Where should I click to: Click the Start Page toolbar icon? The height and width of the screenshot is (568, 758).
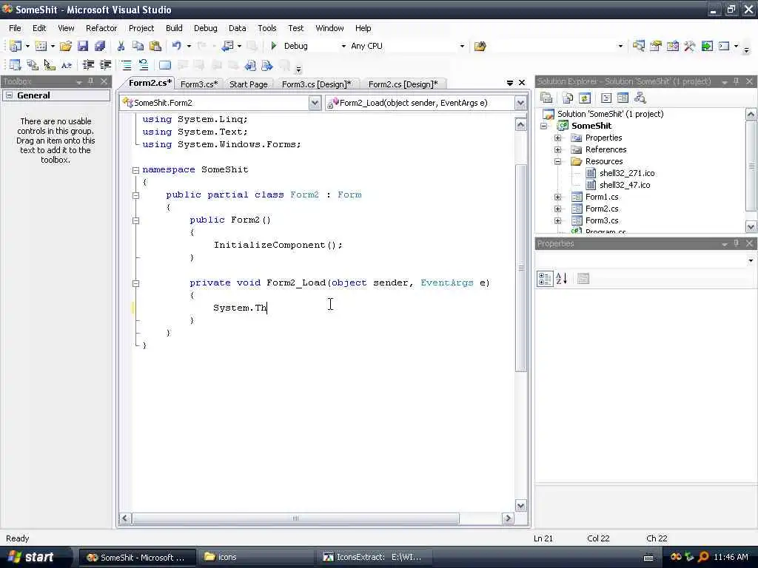(707, 46)
